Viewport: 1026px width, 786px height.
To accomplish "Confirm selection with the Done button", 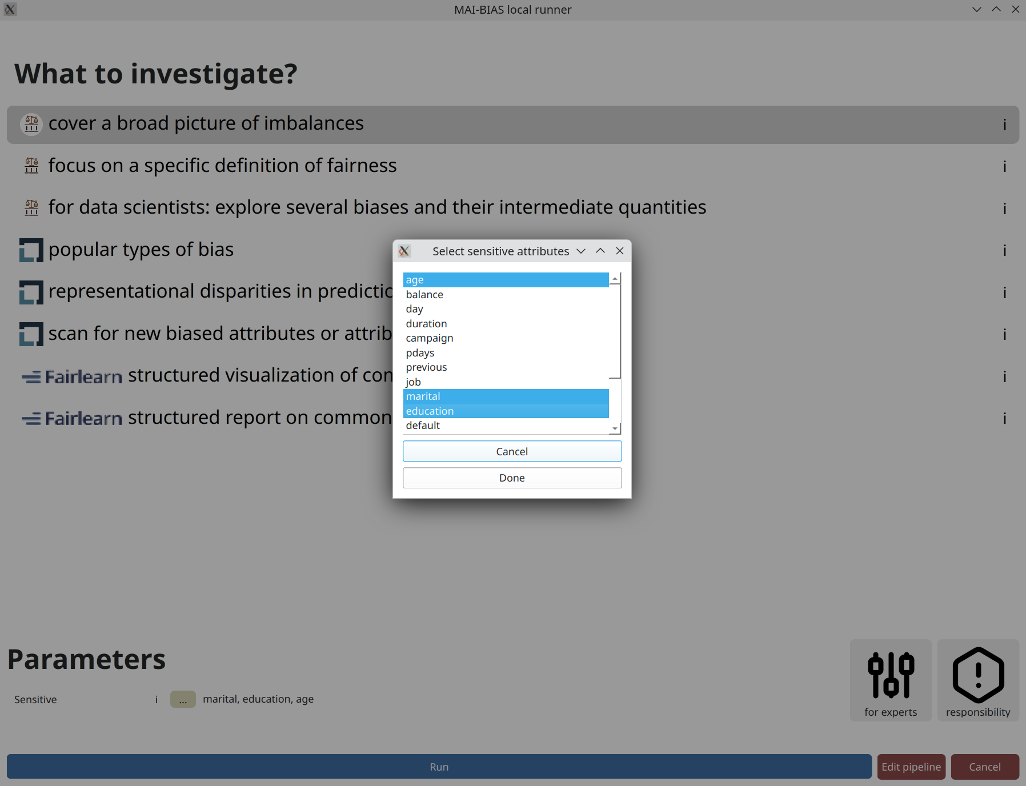I will pos(512,478).
